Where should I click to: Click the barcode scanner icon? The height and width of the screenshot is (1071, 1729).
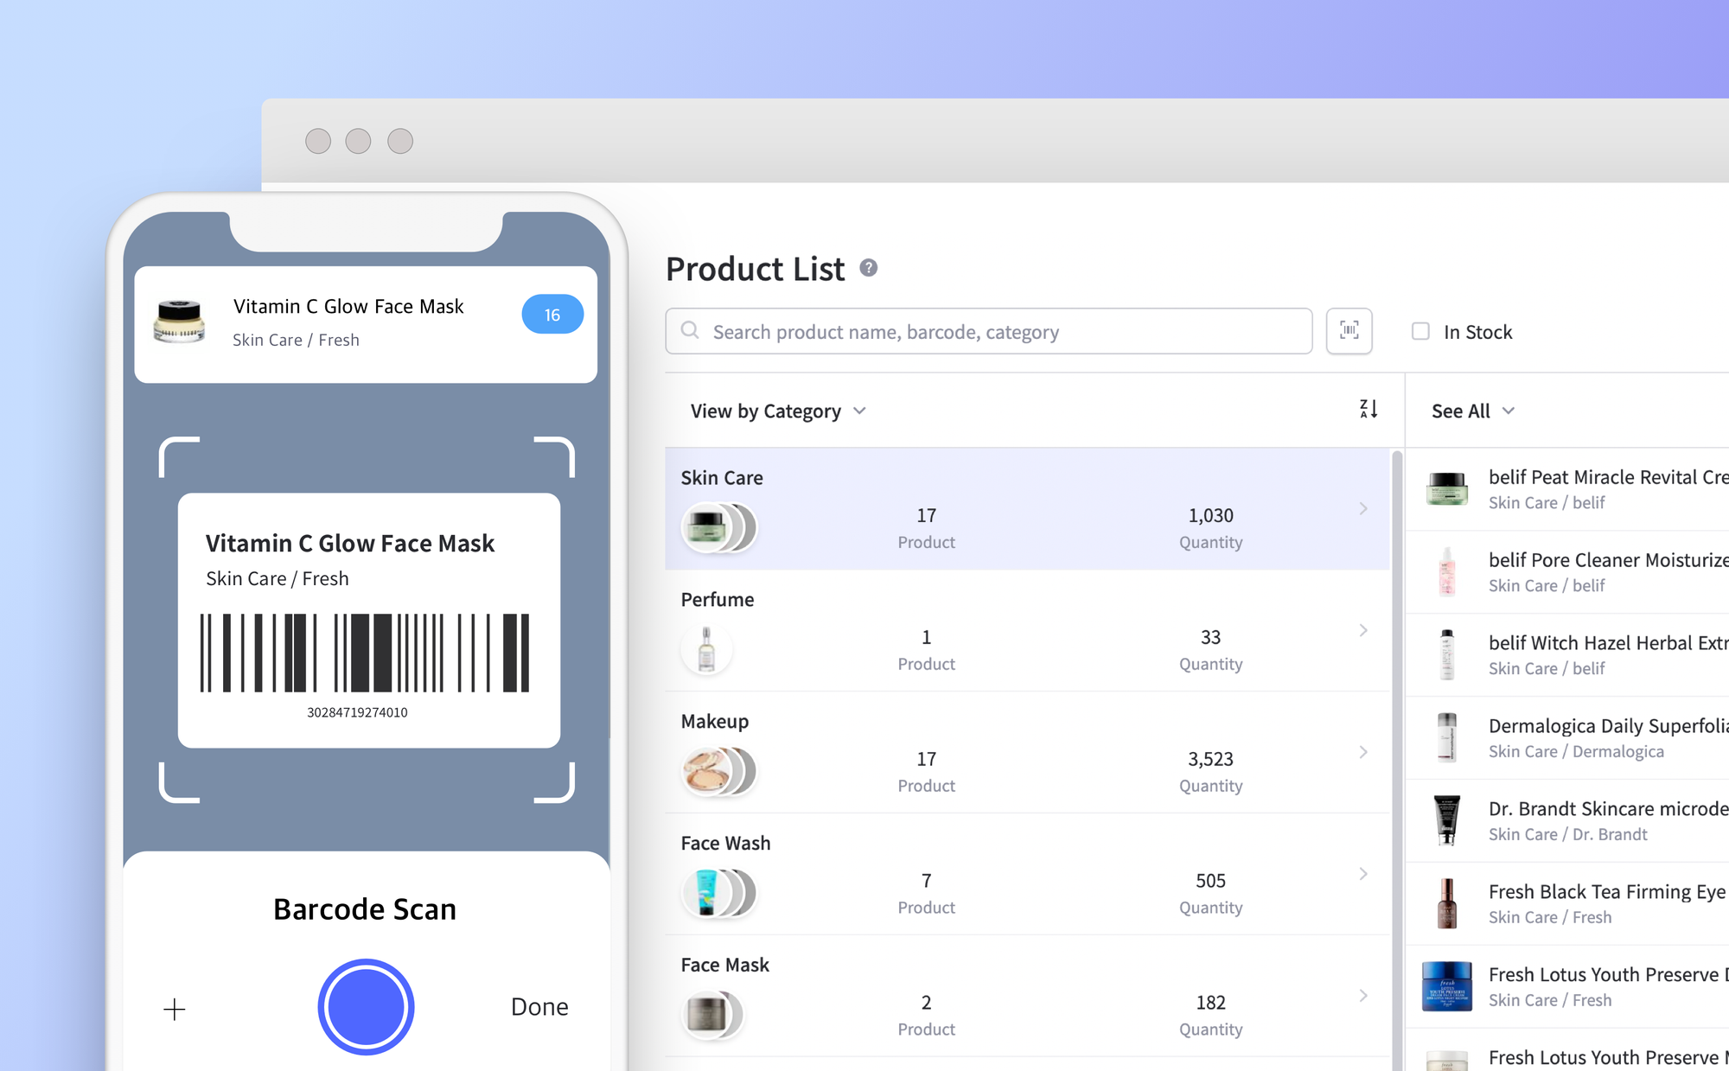tap(1349, 330)
